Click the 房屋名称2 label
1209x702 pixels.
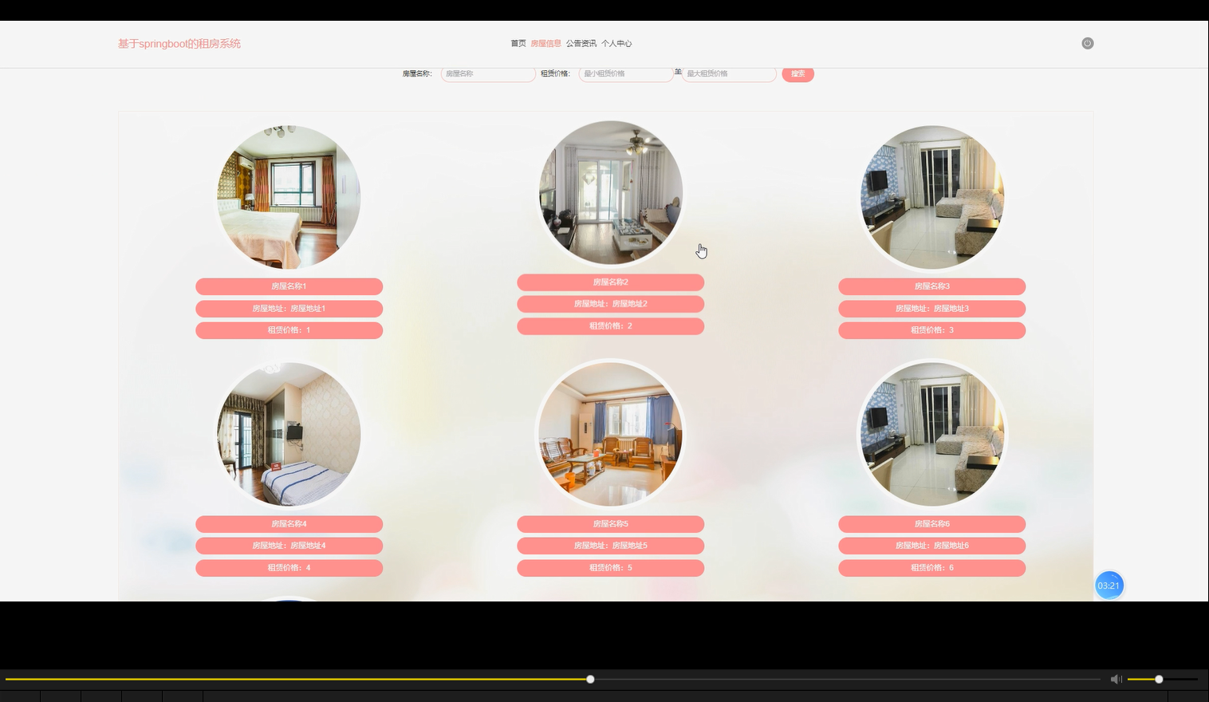[611, 282]
